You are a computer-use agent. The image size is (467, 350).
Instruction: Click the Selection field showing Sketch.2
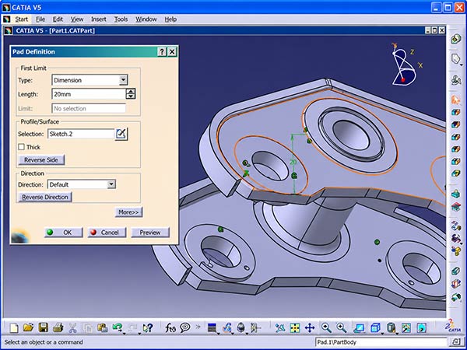(81, 134)
